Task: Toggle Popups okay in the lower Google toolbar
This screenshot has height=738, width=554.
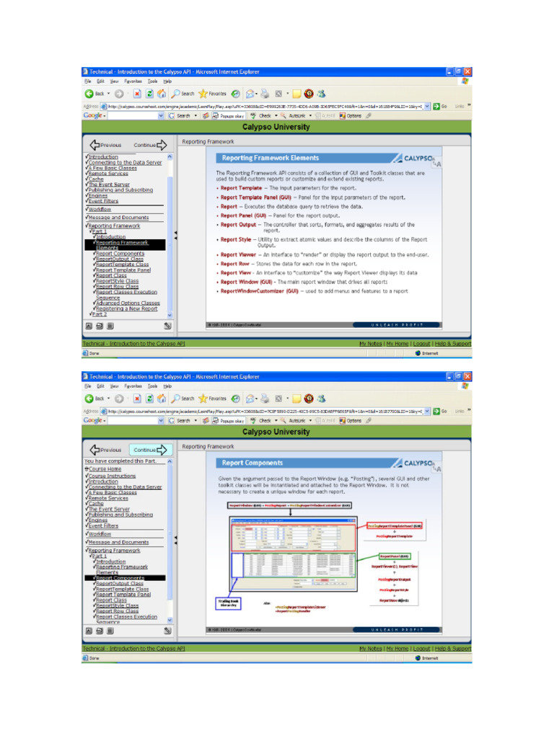Action: click(228, 421)
